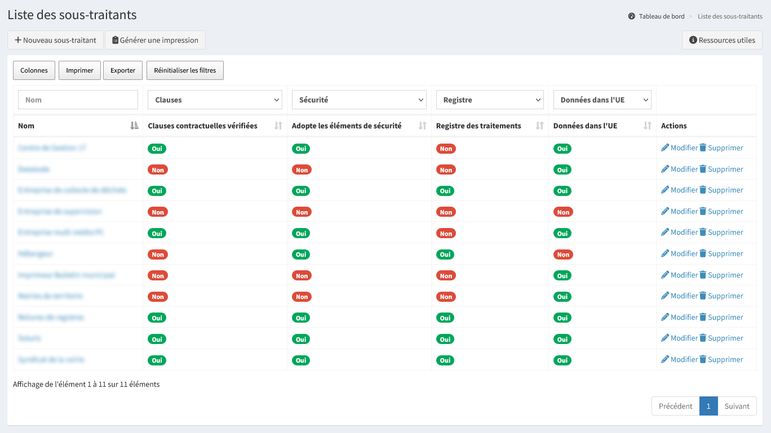Sort by Nom using the column sort icon
This screenshot has width=771, height=433.
tap(134, 126)
